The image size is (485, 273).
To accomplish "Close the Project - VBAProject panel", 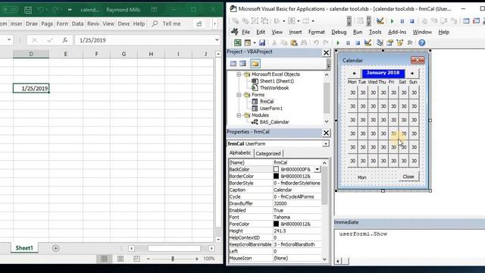I will (x=326, y=53).
